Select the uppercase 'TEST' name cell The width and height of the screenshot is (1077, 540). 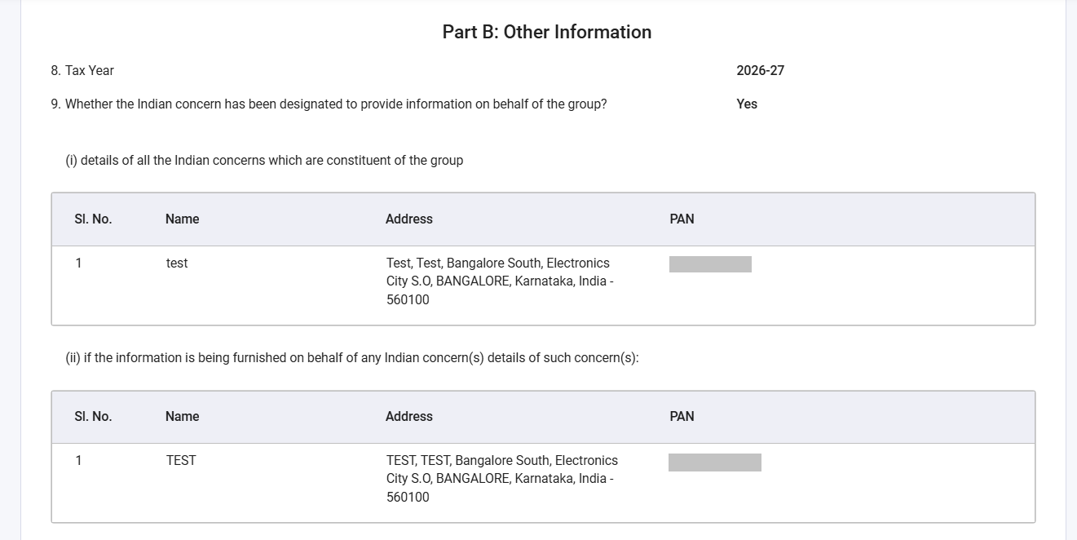pyautogui.click(x=181, y=461)
